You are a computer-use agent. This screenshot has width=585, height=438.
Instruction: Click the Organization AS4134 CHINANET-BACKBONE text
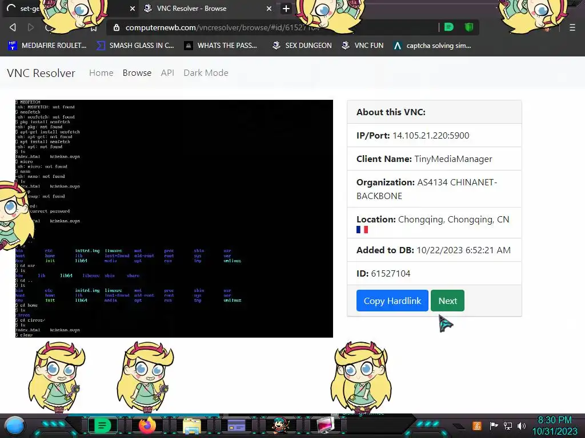(427, 189)
